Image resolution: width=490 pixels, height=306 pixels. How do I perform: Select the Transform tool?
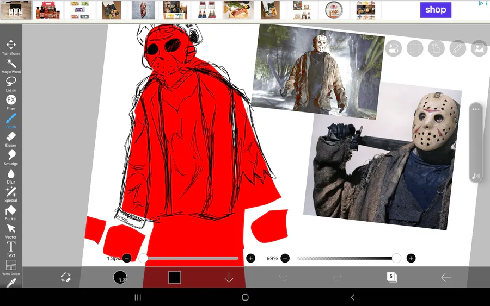[x=11, y=47]
